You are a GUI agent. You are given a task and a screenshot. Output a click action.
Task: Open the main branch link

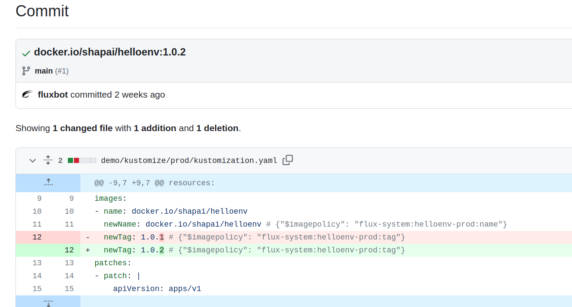pyautogui.click(x=44, y=71)
